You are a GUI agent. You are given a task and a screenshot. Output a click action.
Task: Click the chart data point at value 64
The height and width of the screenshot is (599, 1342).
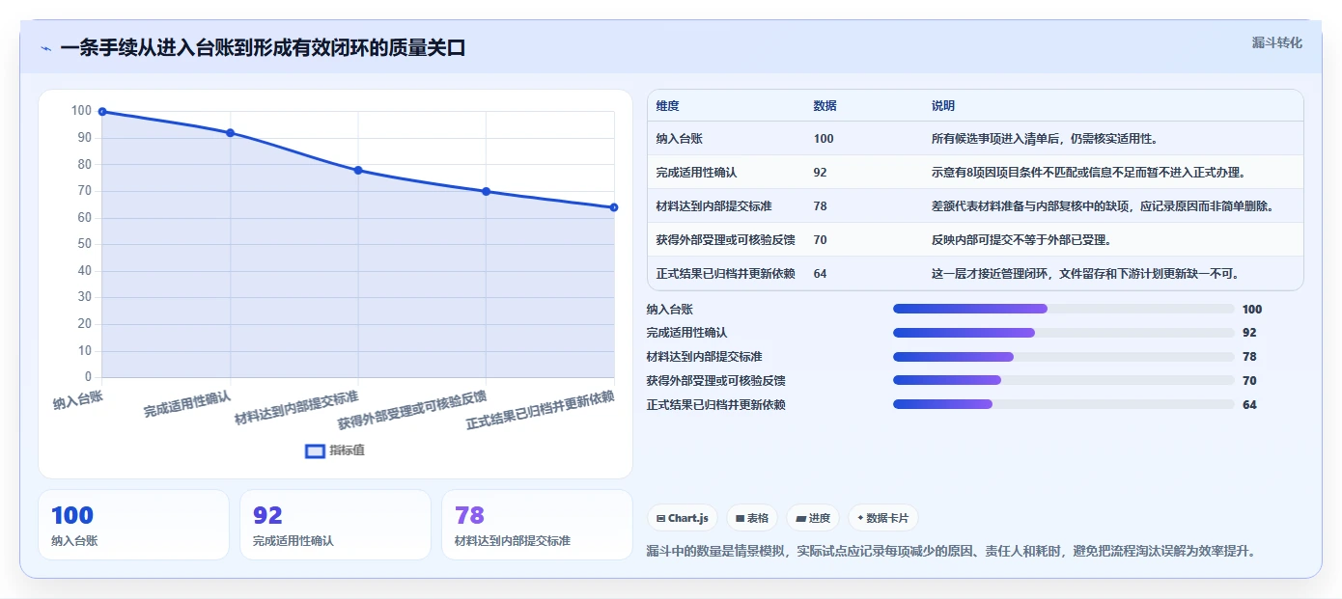pyautogui.click(x=614, y=207)
